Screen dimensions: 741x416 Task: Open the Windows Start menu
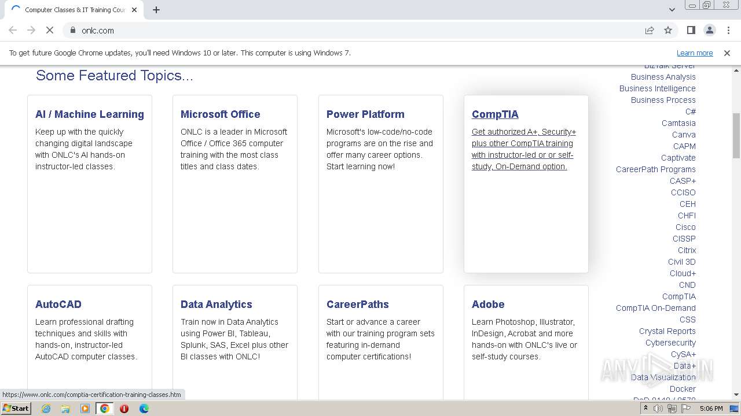pos(16,408)
